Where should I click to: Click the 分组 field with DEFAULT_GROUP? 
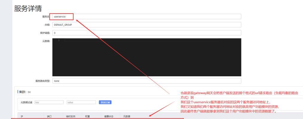click(x=147, y=25)
